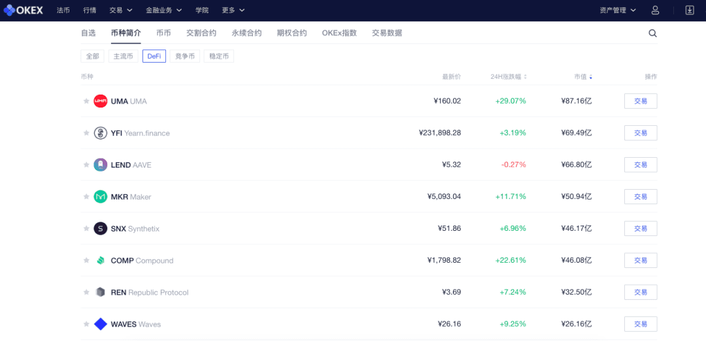Open the user account icon
Image resolution: width=706 pixels, height=341 pixels.
pyautogui.click(x=655, y=10)
